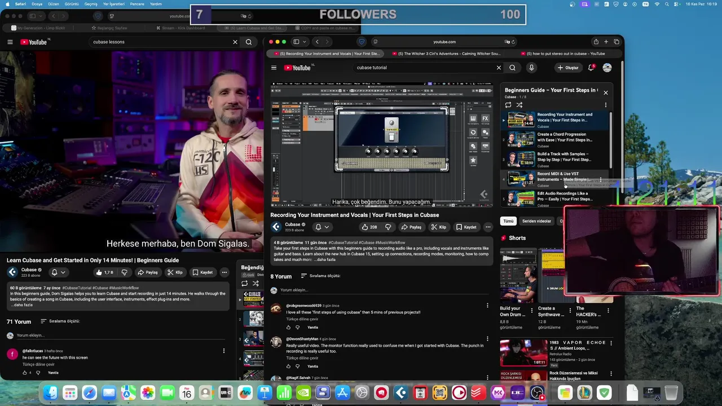
Task: Show tab overview in front Safari window
Action: [617, 42]
